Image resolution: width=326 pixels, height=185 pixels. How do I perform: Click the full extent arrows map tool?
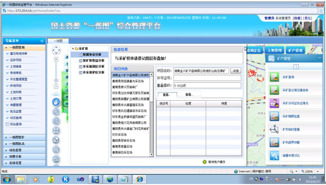pyautogui.click(x=56, y=131)
